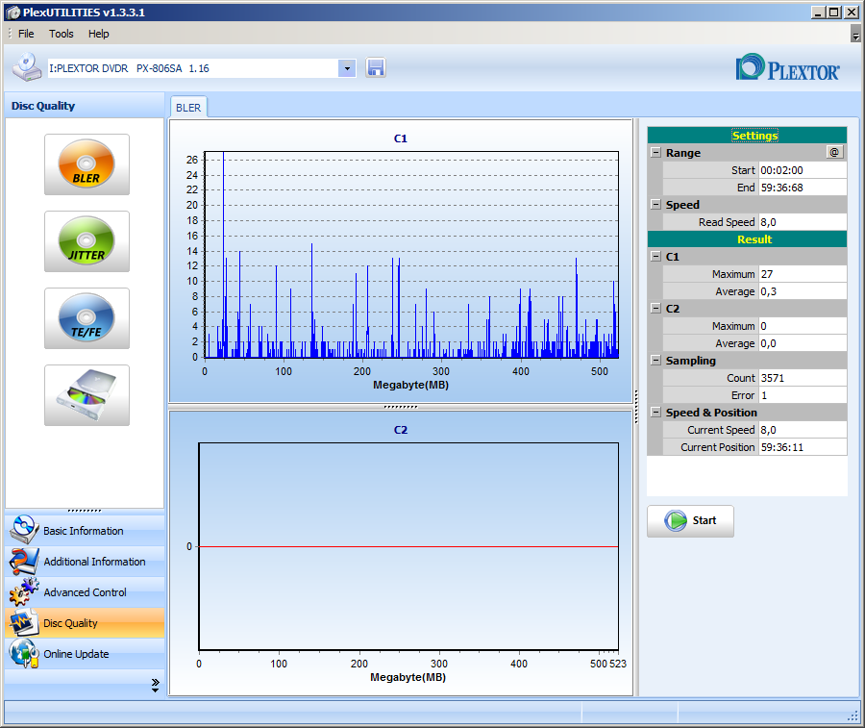This screenshot has height=728, width=865.
Task: Start the disc quality test
Action: click(691, 521)
